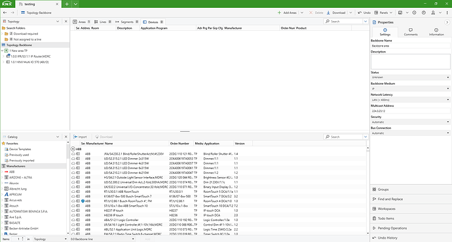The image size is (452, 242).
Task: Sort by Application Program column
Action: coord(154,28)
